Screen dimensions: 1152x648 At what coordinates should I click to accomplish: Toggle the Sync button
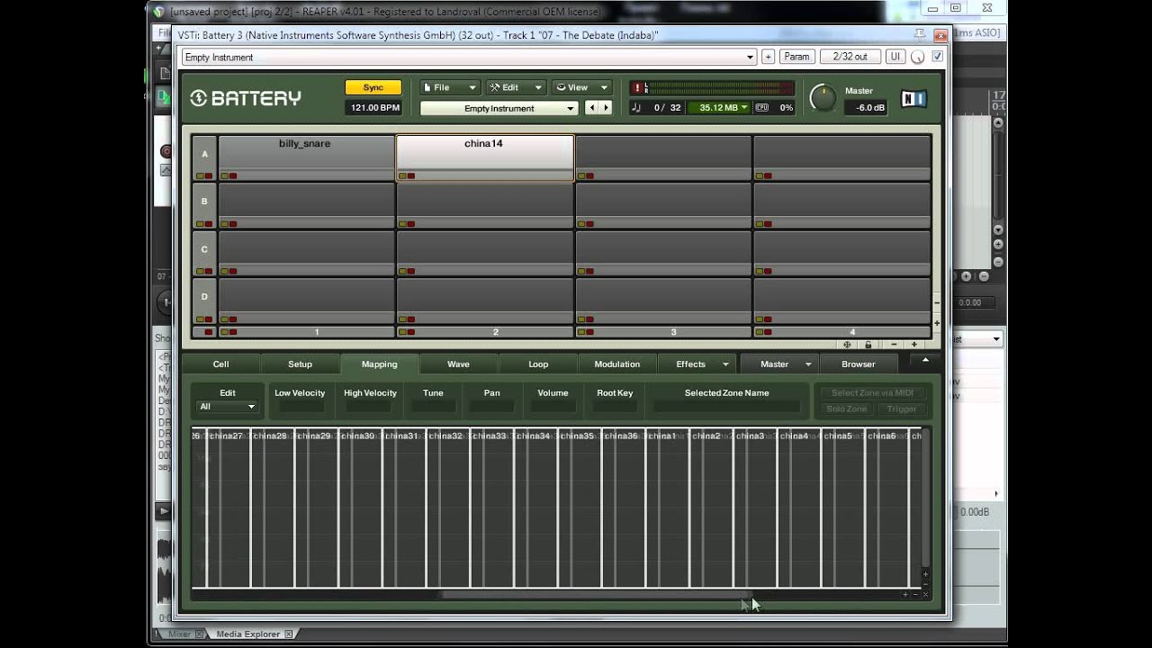(x=373, y=87)
